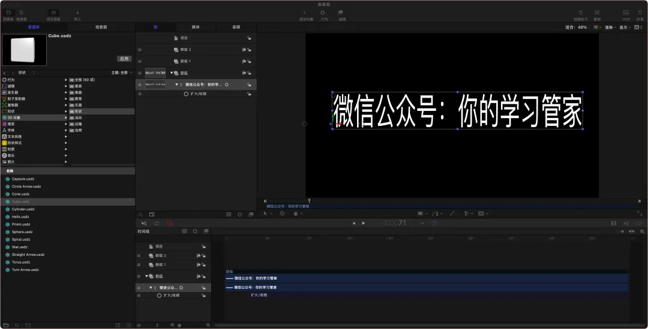Click the full-screen player arrows icon
The image size is (648, 329).
coord(640,213)
